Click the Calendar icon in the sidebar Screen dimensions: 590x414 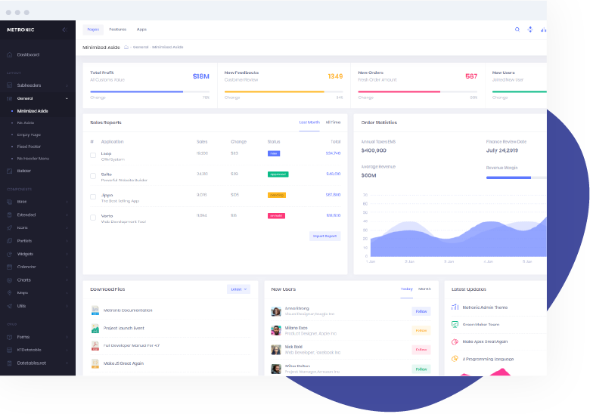(9, 267)
